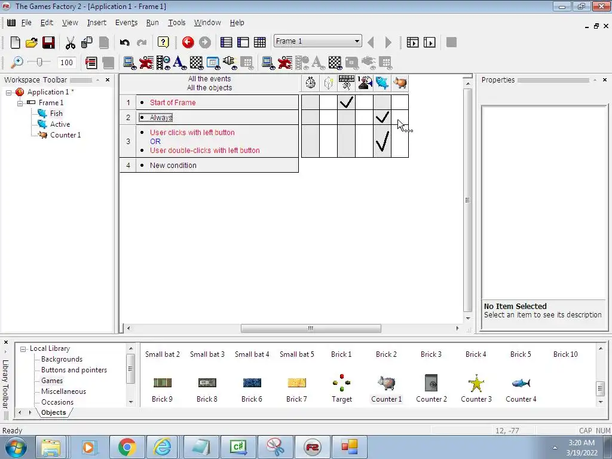The image size is (612, 459).
Task: Select the Player 1 joystick column header
Action: point(365,82)
